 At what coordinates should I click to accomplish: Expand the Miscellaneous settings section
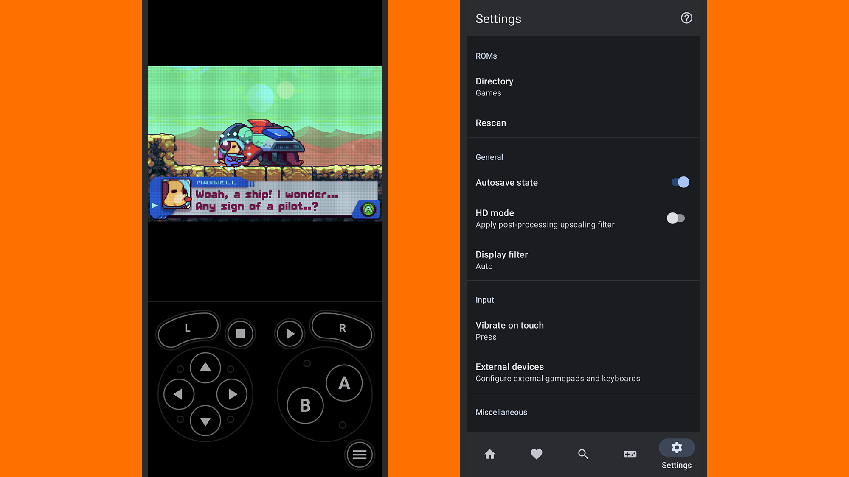pyautogui.click(x=501, y=413)
